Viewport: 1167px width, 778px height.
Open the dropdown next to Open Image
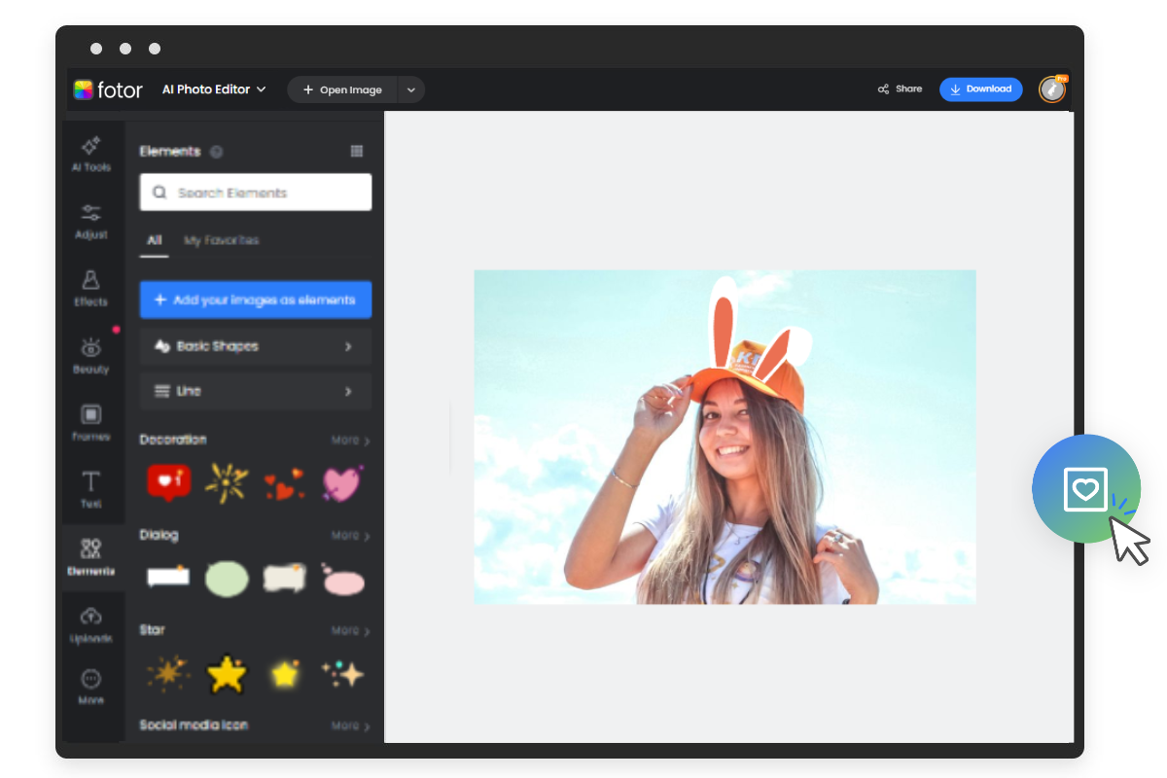click(x=411, y=88)
